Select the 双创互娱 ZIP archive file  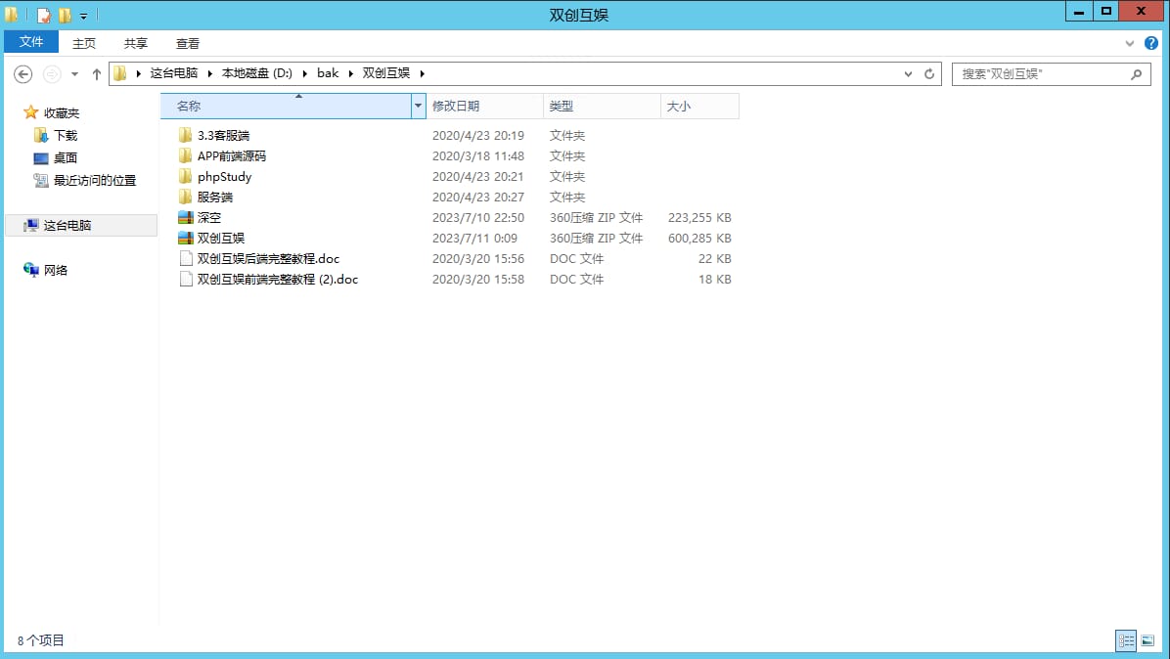[x=220, y=239]
